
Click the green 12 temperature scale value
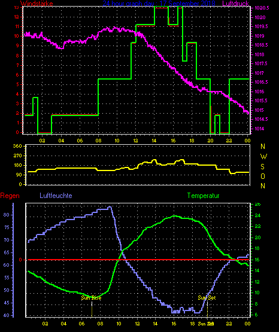257,282
